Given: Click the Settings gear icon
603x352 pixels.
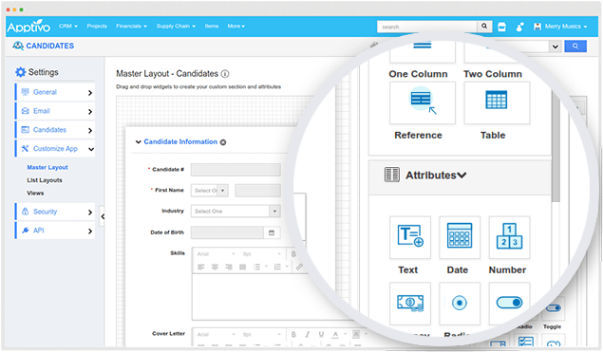Looking at the screenshot, I should (20, 72).
